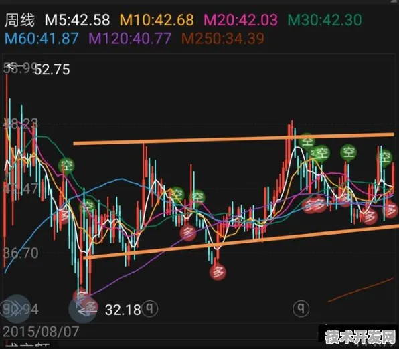
Task: Tap the round double-chevron button at bottom left
Action: (17, 309)
